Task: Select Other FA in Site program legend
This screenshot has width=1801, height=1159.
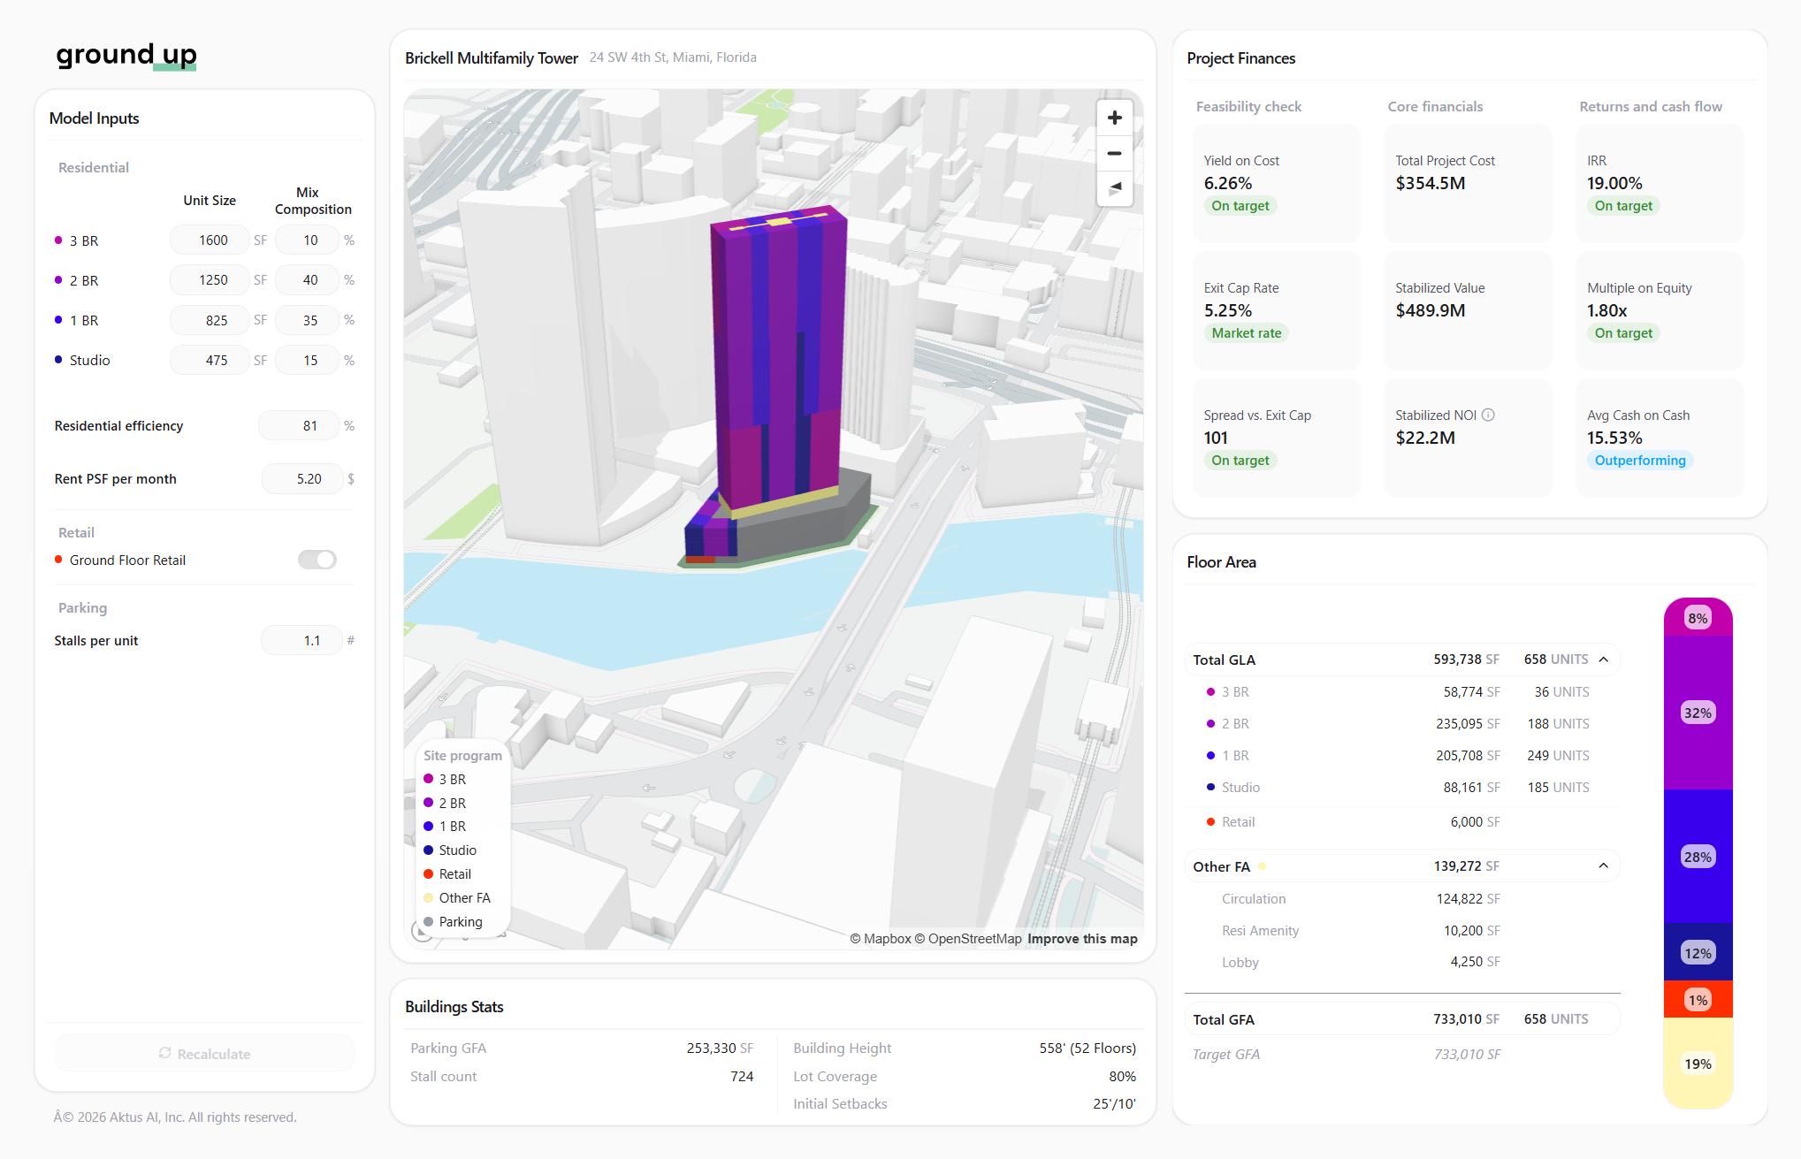Action: click(458, 897)
